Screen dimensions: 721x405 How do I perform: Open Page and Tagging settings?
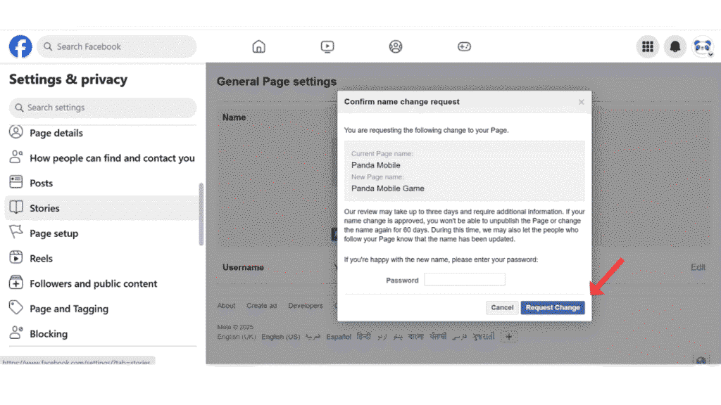point(101,309)
